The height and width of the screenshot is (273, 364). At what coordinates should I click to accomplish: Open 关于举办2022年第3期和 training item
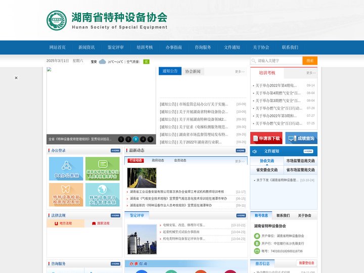click(x=276, y=116)
